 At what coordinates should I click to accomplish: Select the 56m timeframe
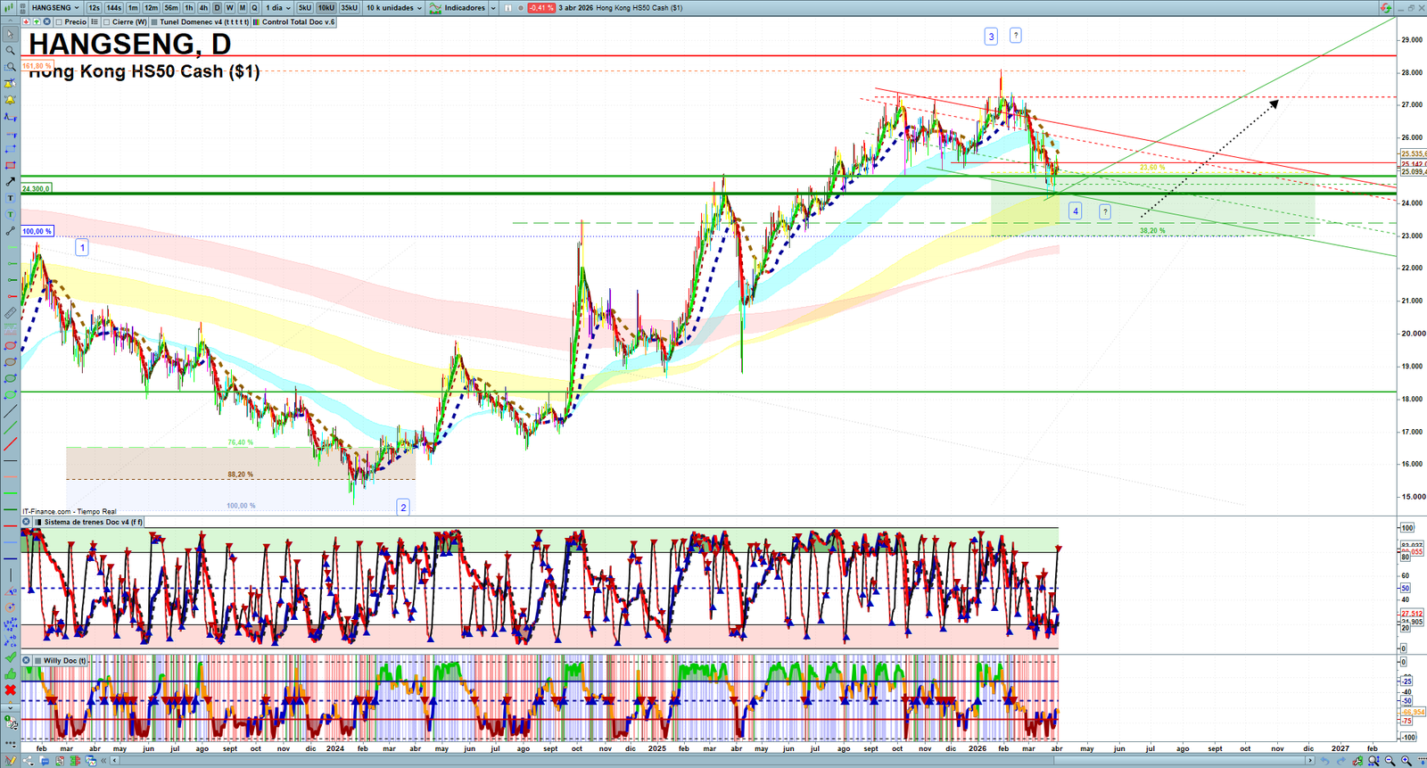(171, 8)
